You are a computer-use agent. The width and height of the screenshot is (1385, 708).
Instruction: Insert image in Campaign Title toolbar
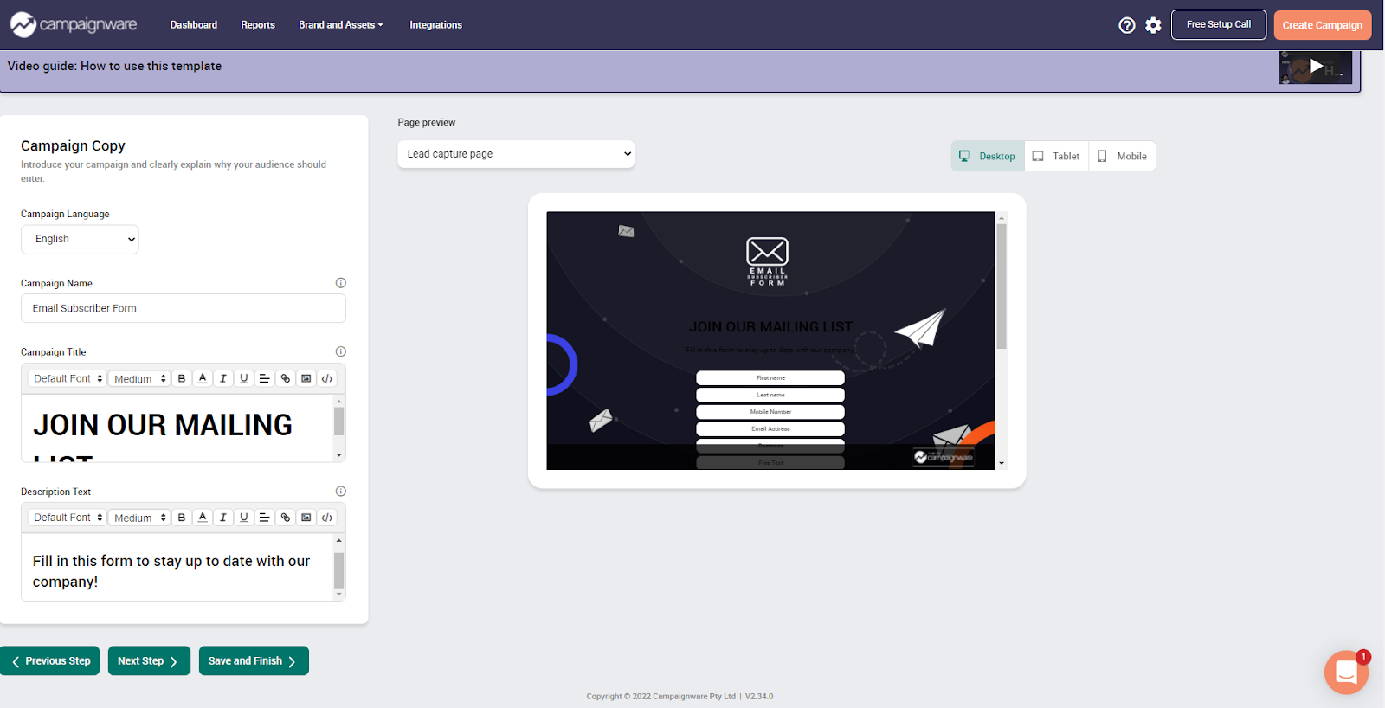tap(306, 378)
